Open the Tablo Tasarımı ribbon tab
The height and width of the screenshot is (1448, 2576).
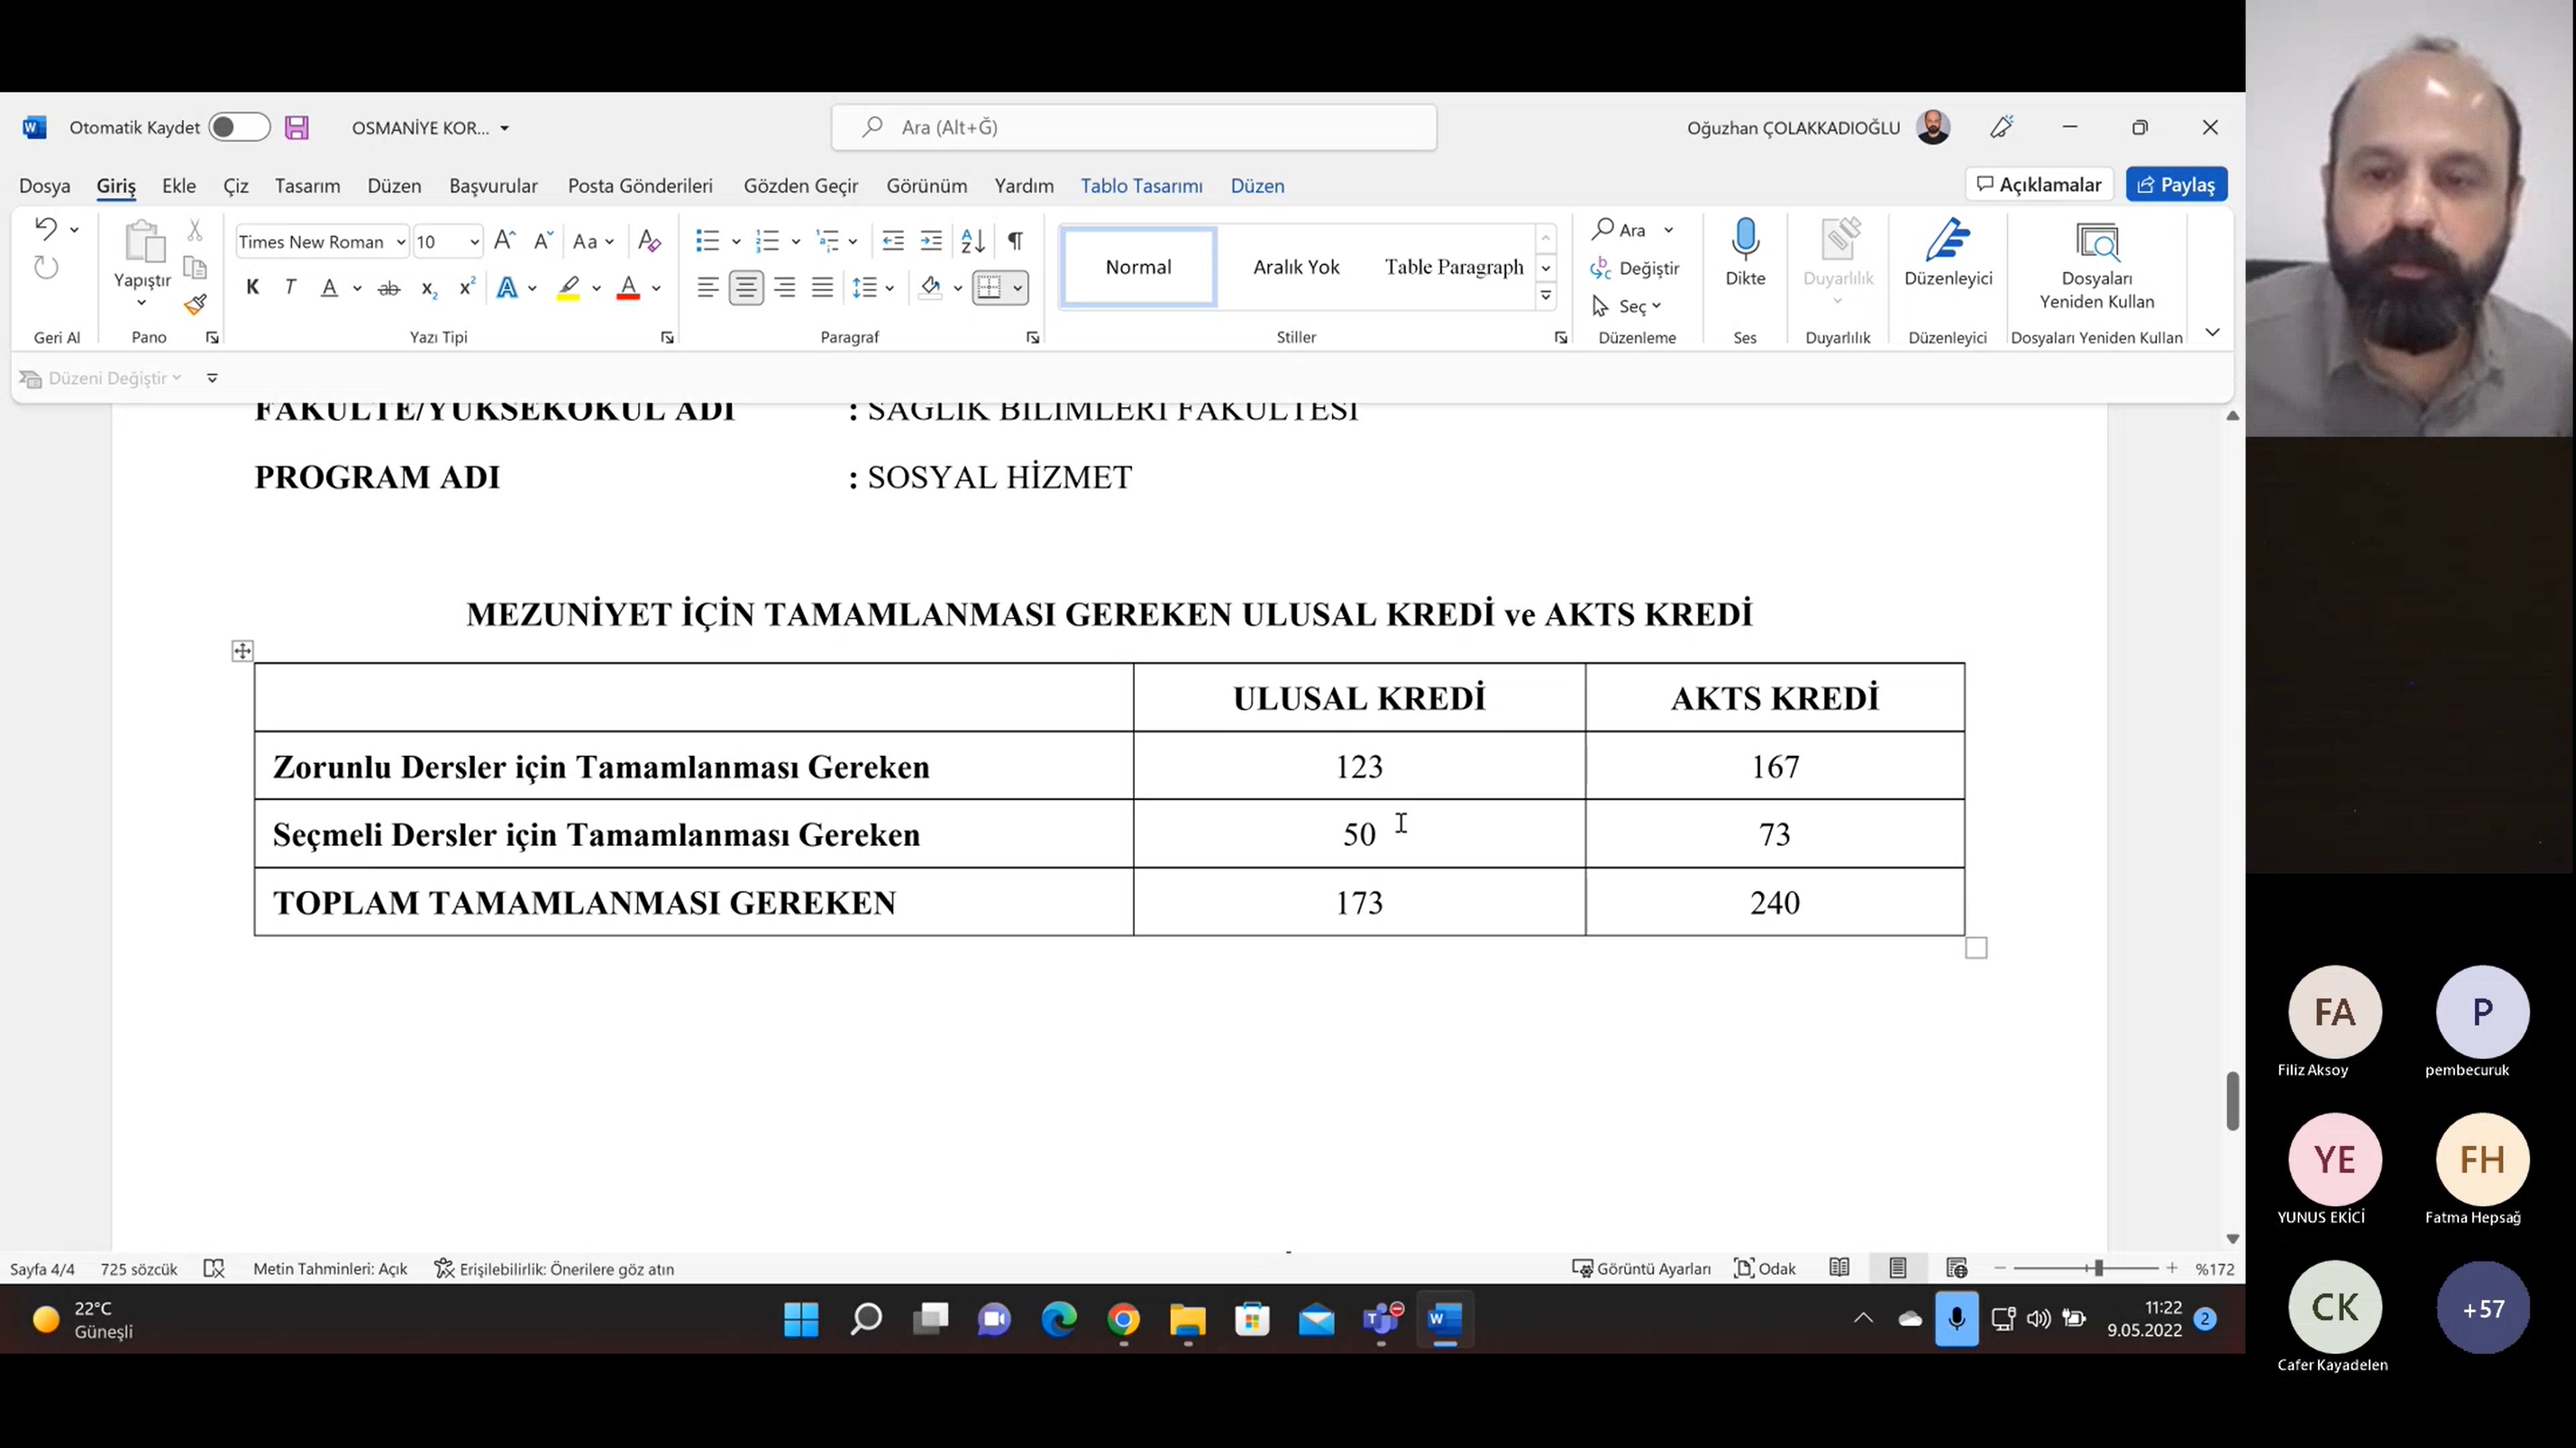1141,186
